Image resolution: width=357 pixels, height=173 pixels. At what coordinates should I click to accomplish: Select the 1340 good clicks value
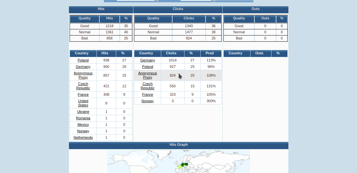(189, 26)
